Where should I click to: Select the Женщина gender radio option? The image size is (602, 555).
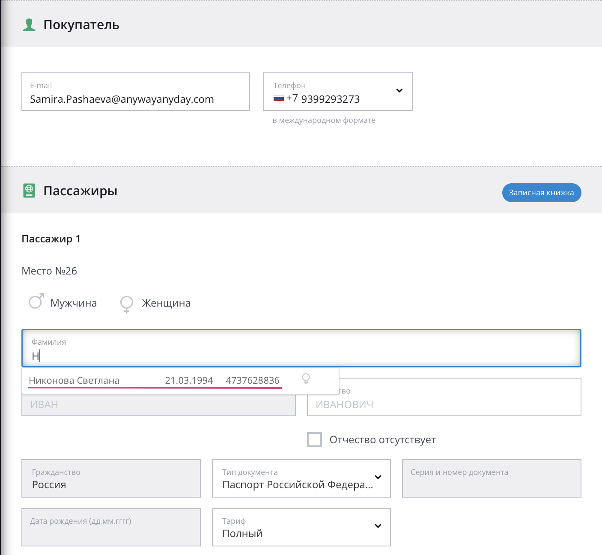pyautogui.click(x=127, y=303)
